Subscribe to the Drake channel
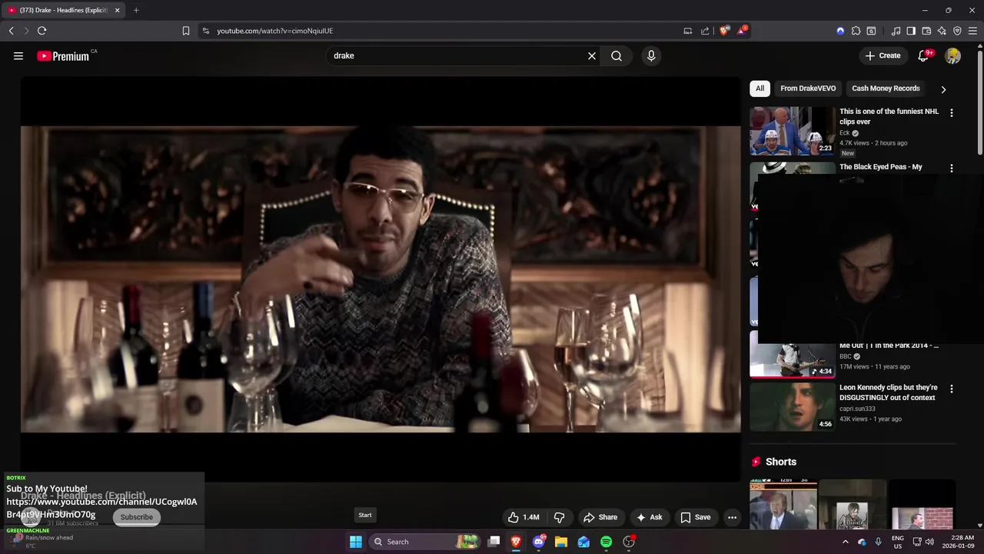 pos(136,517)
